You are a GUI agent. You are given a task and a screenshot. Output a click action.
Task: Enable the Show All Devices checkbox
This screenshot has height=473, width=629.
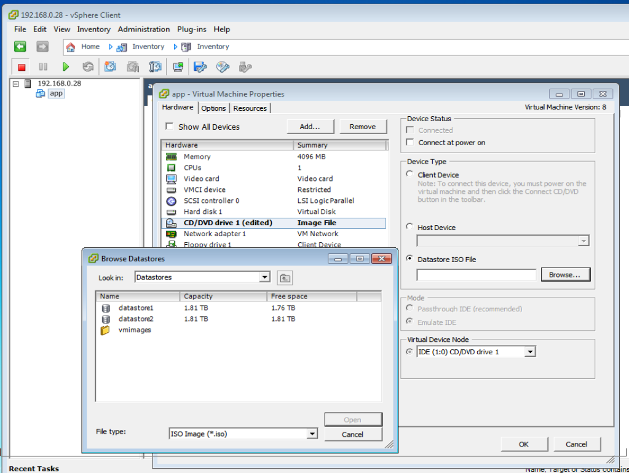point(170,126)
